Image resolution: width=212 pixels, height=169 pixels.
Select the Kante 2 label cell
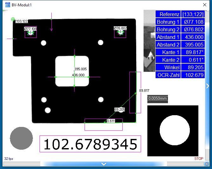[168, 60]
